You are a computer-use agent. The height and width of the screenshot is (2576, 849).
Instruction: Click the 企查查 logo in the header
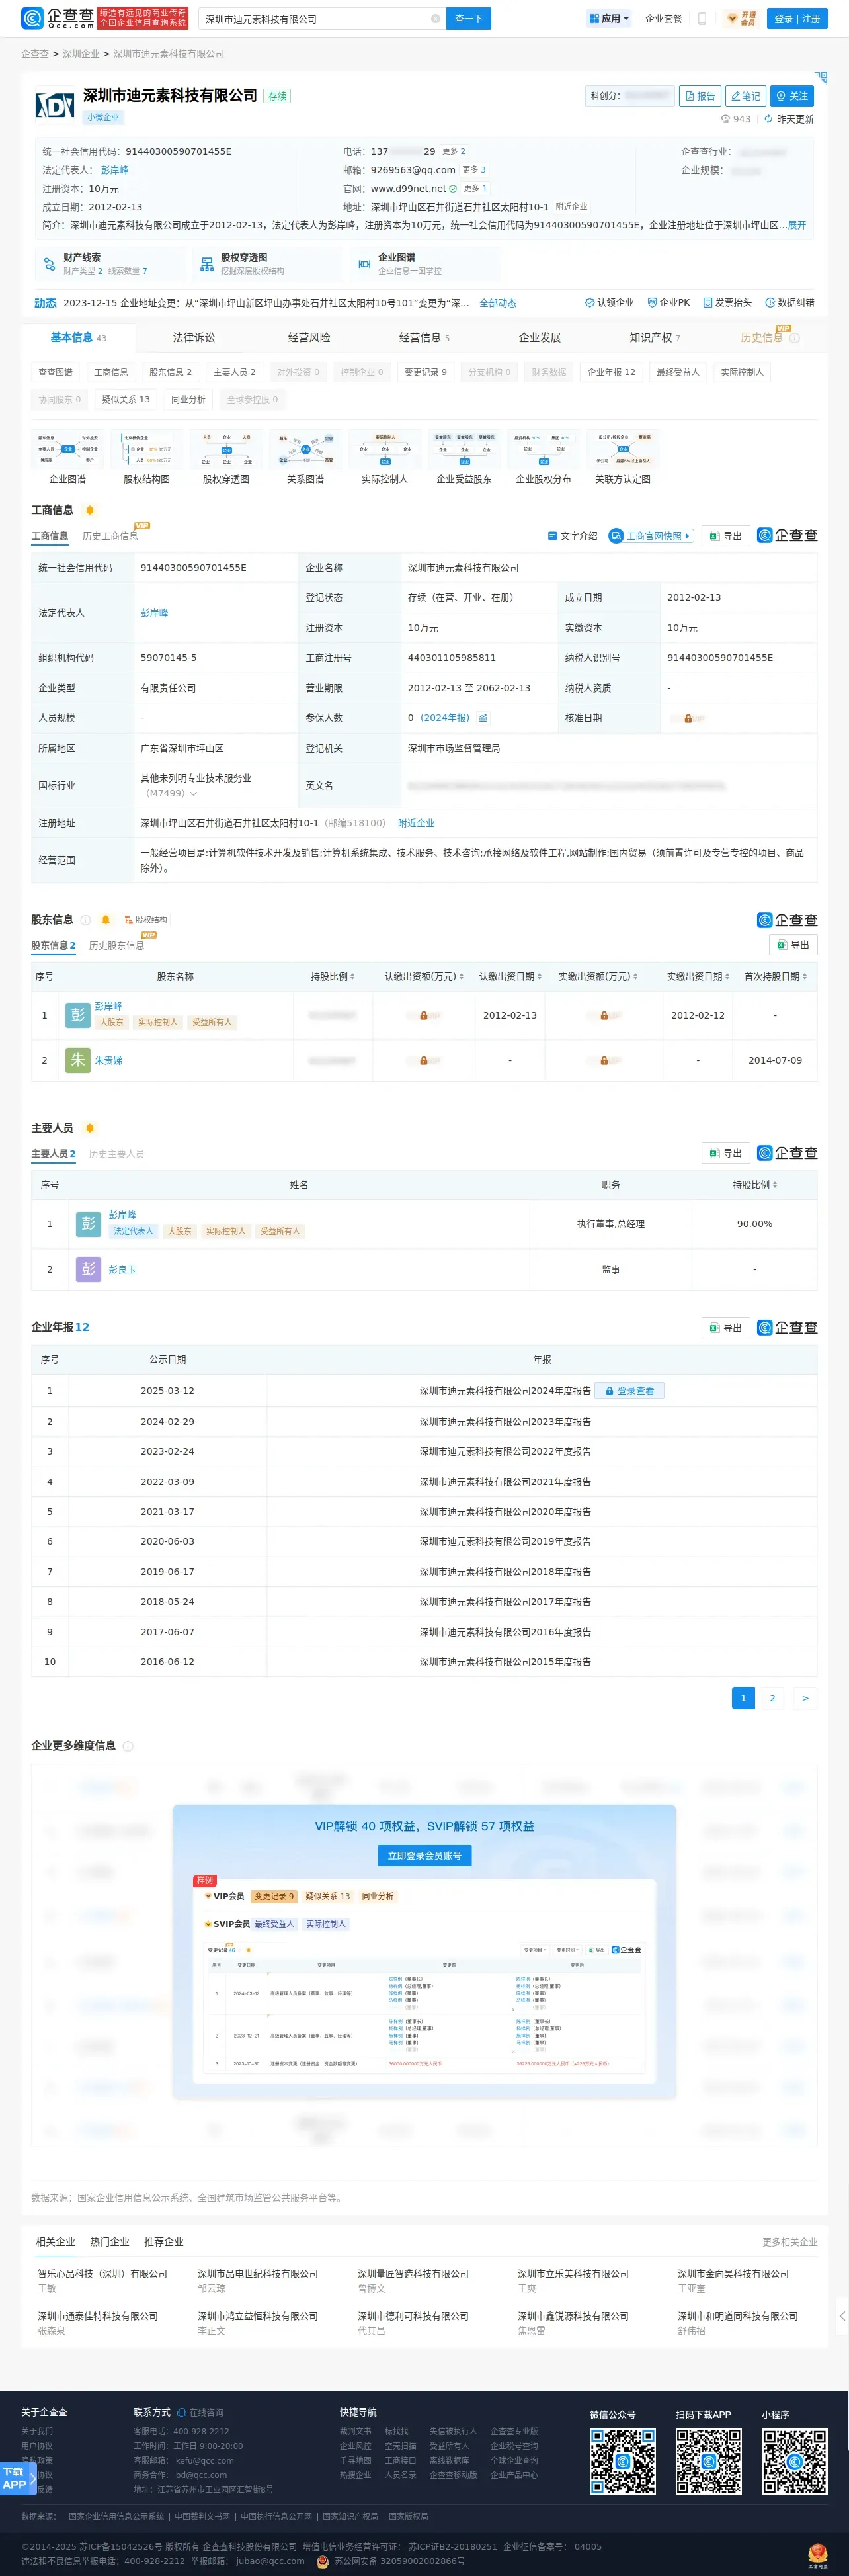[58, 18]
